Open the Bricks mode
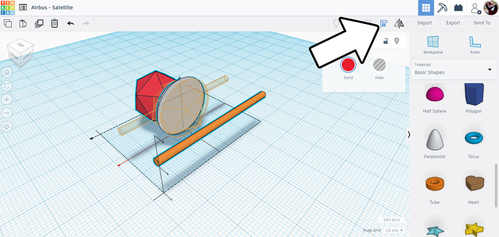 point(458,8)
